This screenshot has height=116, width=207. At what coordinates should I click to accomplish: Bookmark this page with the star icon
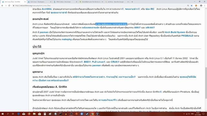191,6
